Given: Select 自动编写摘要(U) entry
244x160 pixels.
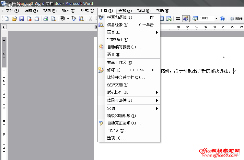Looking at the screenshot, I should tap(129, 47).
